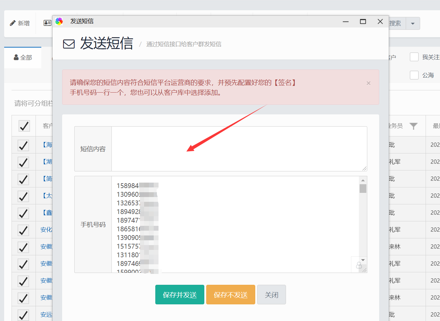Click the phone number starting with 130960
The width and height of the screenshot is (440, 321).
[x=137, y=194]
